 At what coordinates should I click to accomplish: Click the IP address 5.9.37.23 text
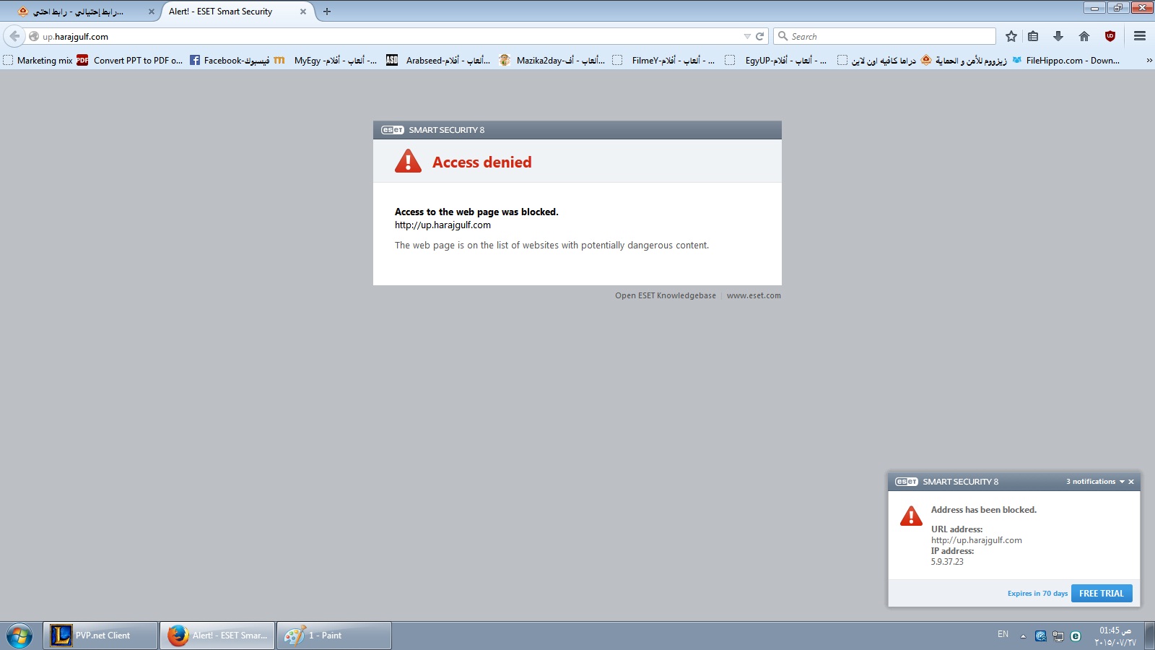pyautogui.click(x=947, y=562)
